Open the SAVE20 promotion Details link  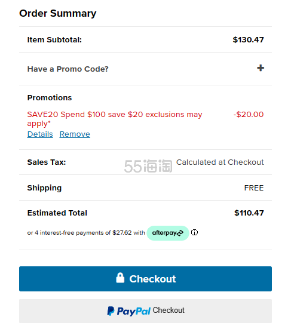pyautogui.click(x=40, y=134)
